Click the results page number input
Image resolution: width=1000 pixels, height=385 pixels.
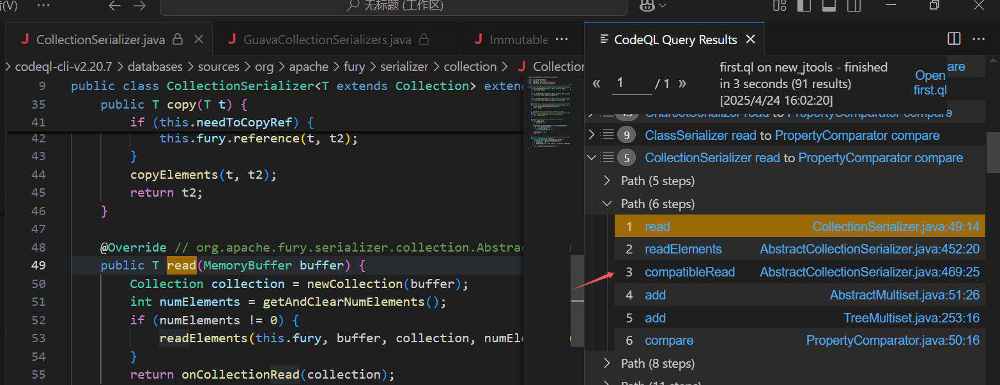(631, 84)
